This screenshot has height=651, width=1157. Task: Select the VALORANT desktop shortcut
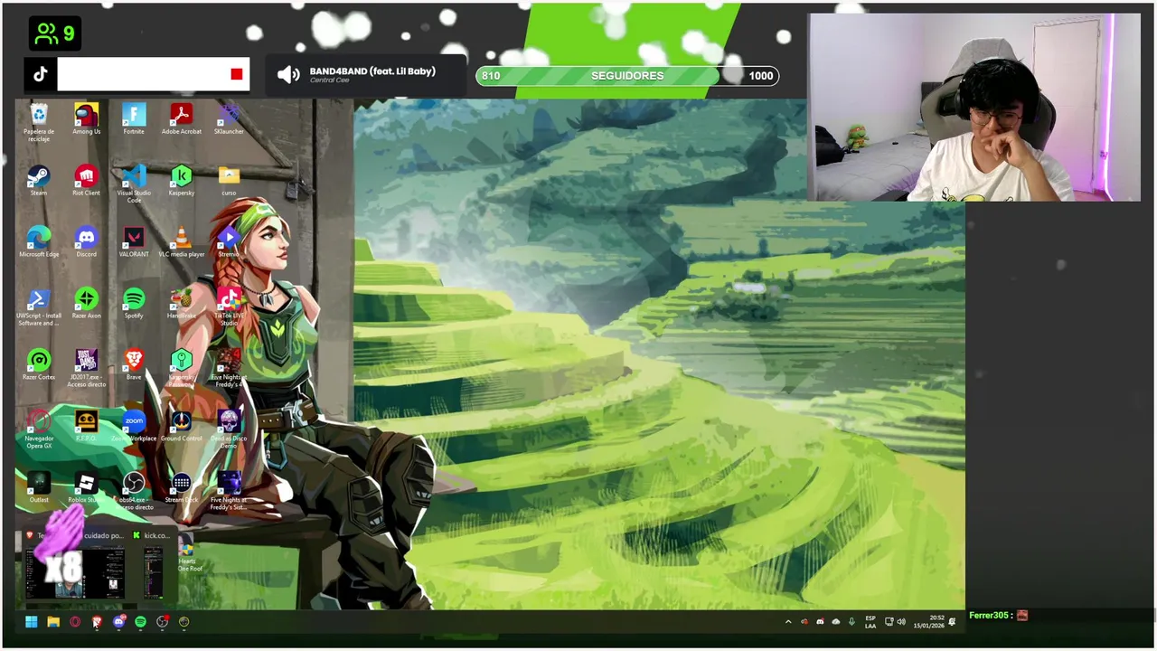134,242
